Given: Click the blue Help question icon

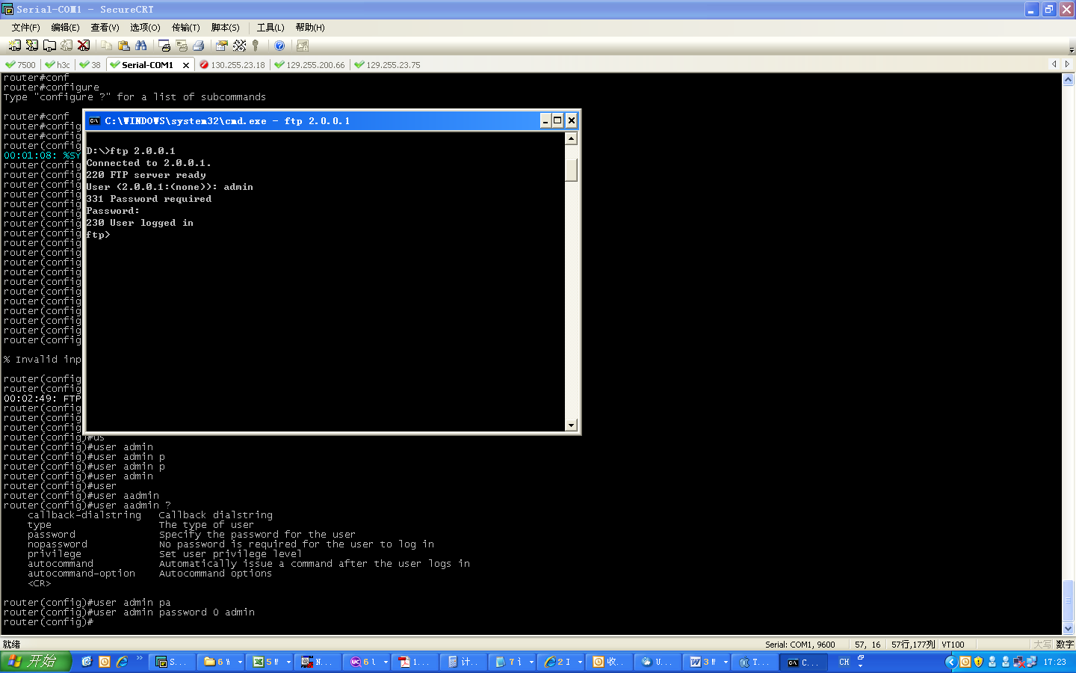Looking at the screenshot, I should [x=279, y=46].
